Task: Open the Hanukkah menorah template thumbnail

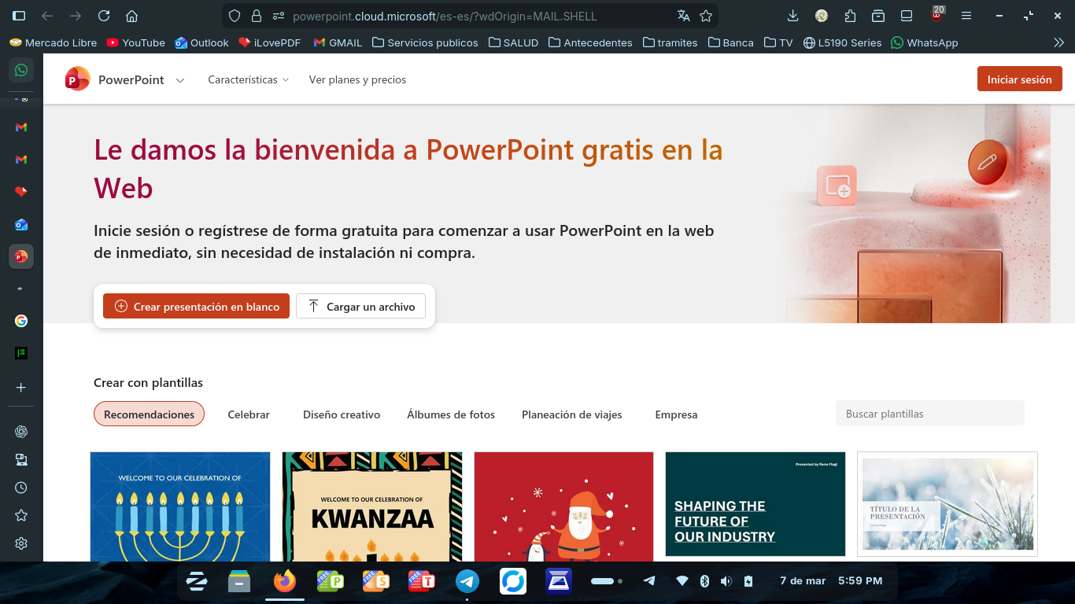Action: 180,506
